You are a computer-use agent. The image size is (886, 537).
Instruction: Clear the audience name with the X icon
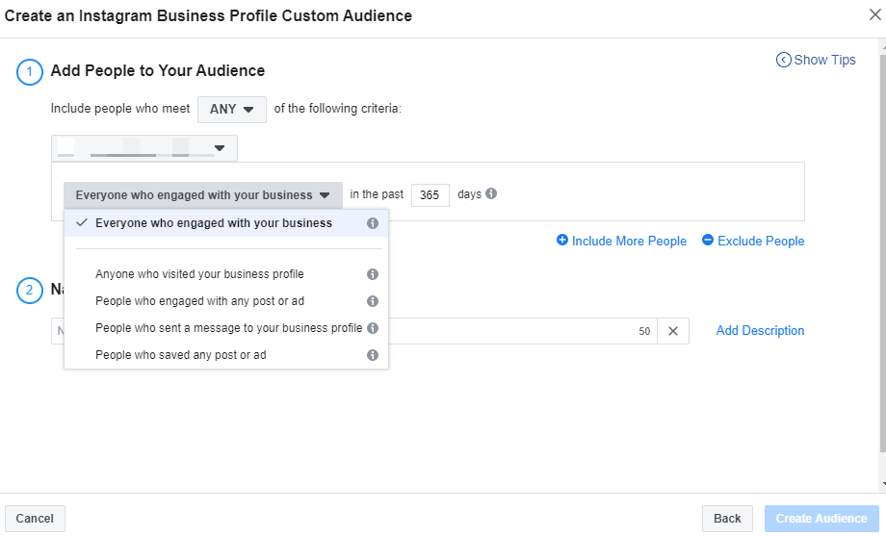click(x=673, y=331)
